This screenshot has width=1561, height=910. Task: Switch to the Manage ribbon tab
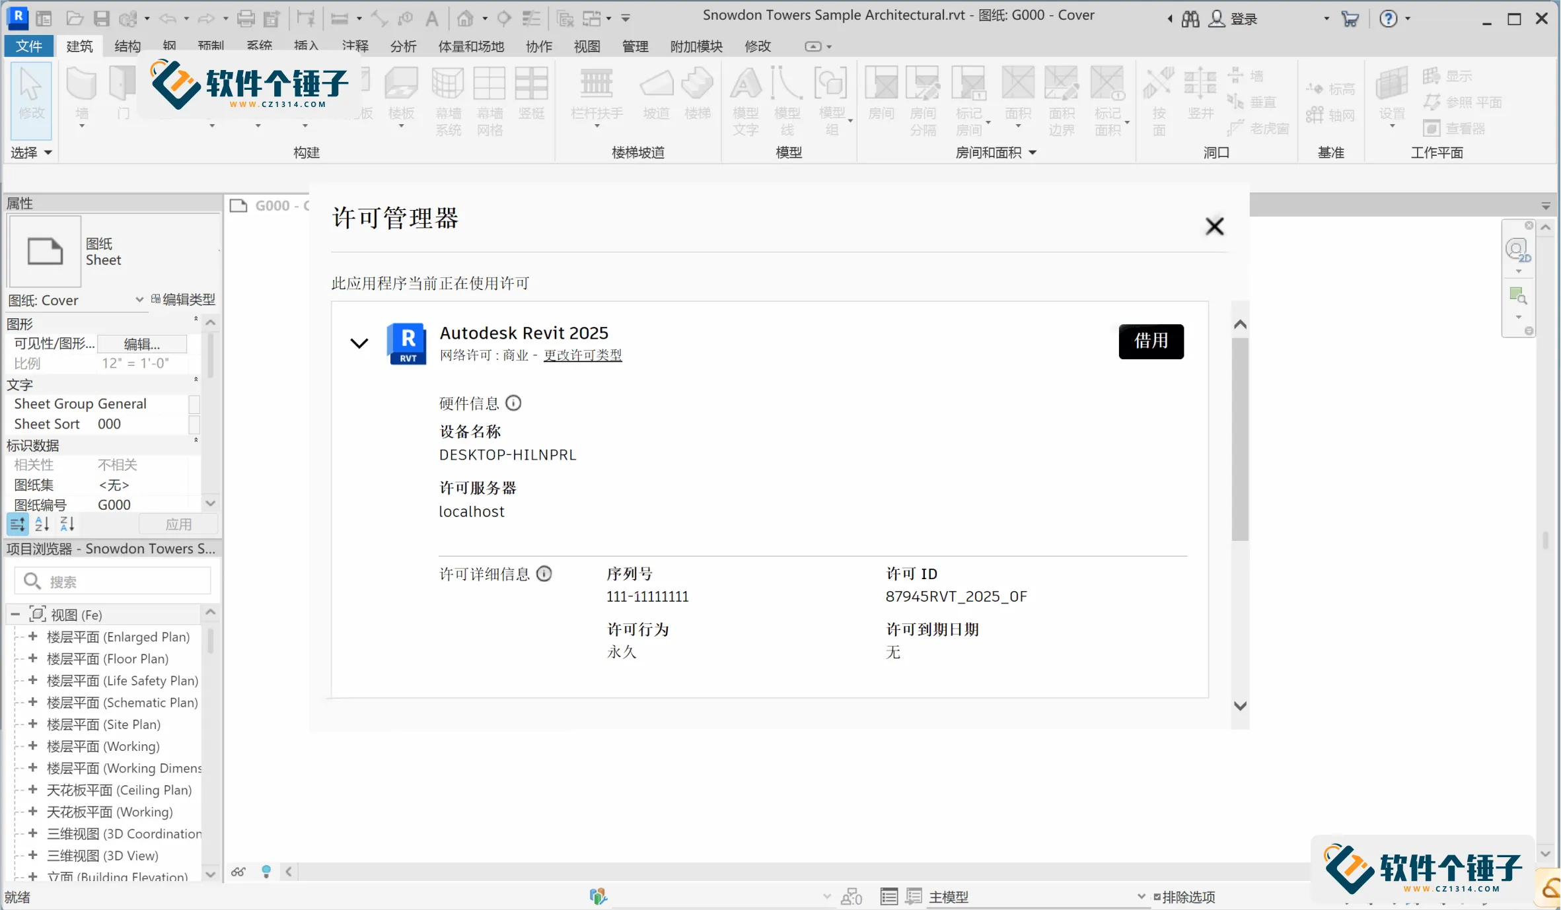(x=635, y=46)
